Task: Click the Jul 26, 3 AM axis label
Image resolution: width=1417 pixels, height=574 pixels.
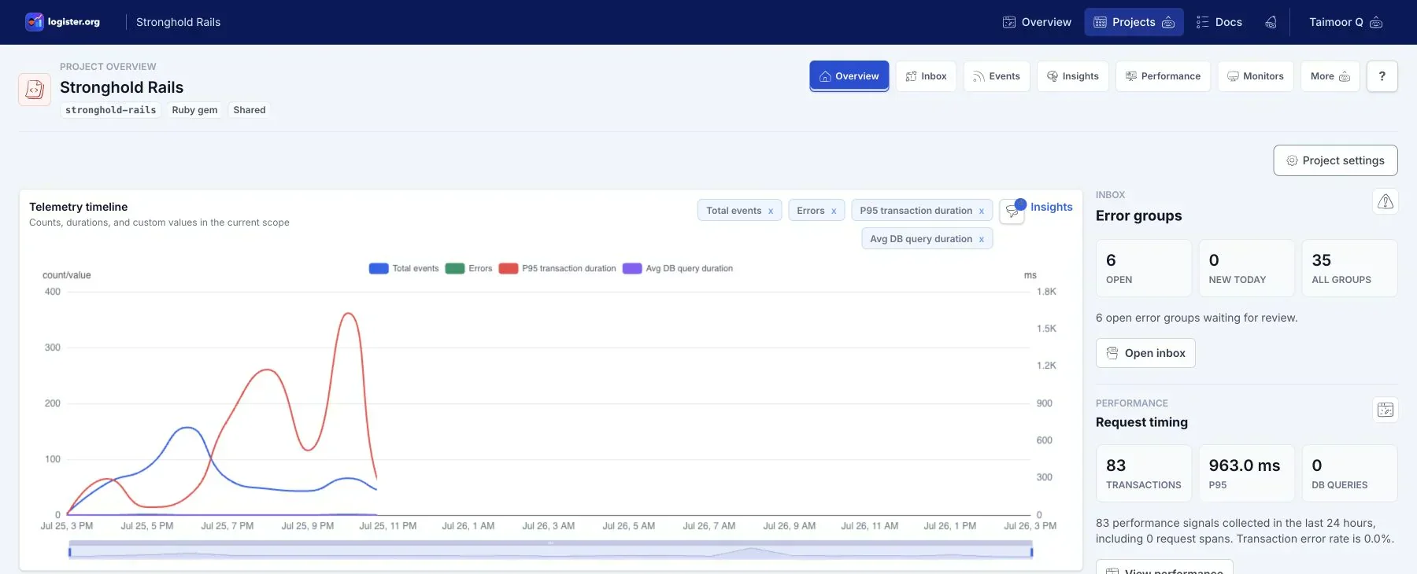Action: click(x=549, y=526)
